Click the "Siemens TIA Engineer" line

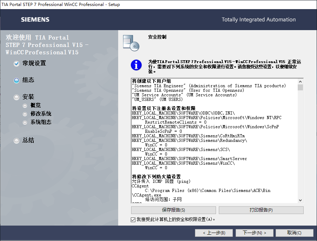coord(209,86)
